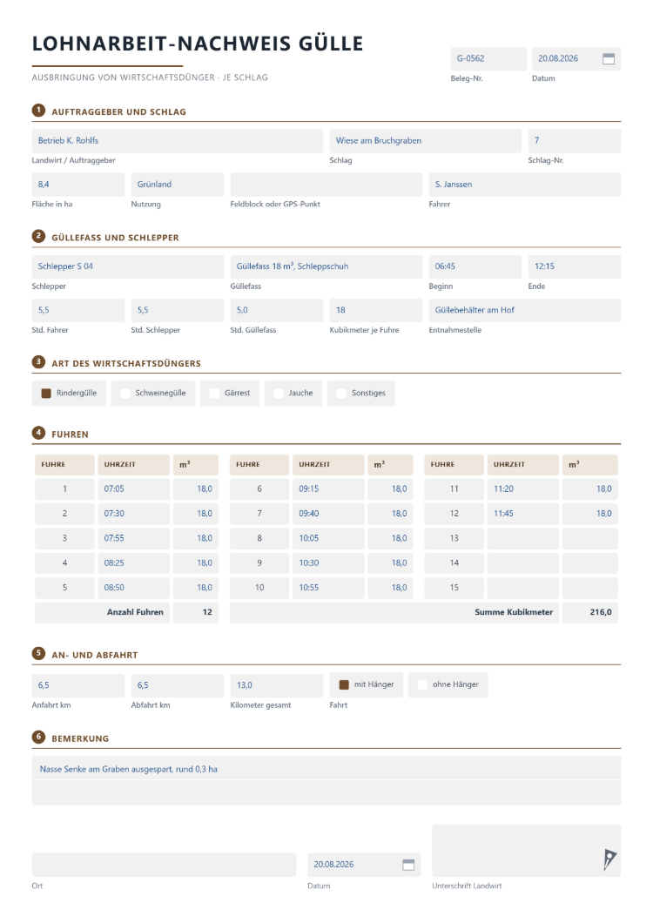Screen dimensions: 653x923
Task: Open calendar picker beside signature date
Action: pos(408,865)
